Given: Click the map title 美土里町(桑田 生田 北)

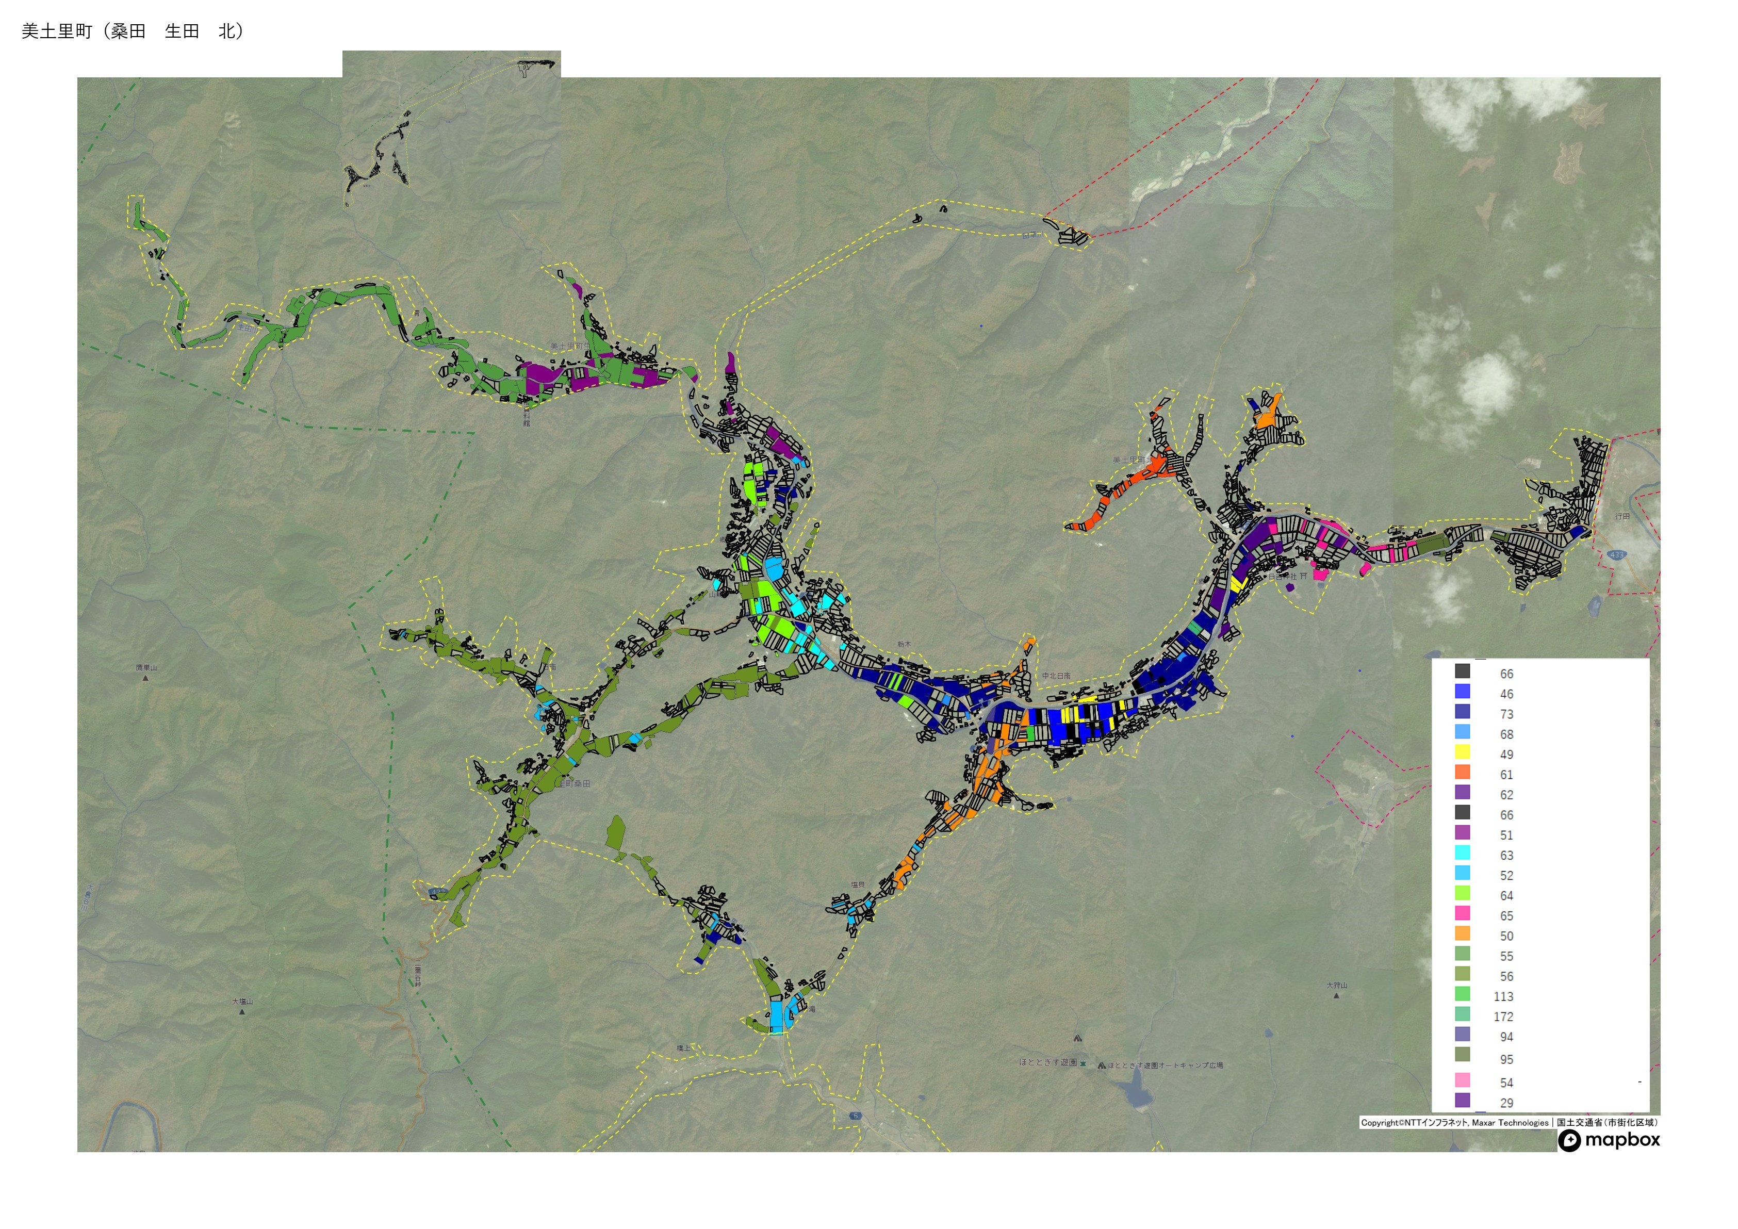Looking at the screenshot, I should click(133, 31).
